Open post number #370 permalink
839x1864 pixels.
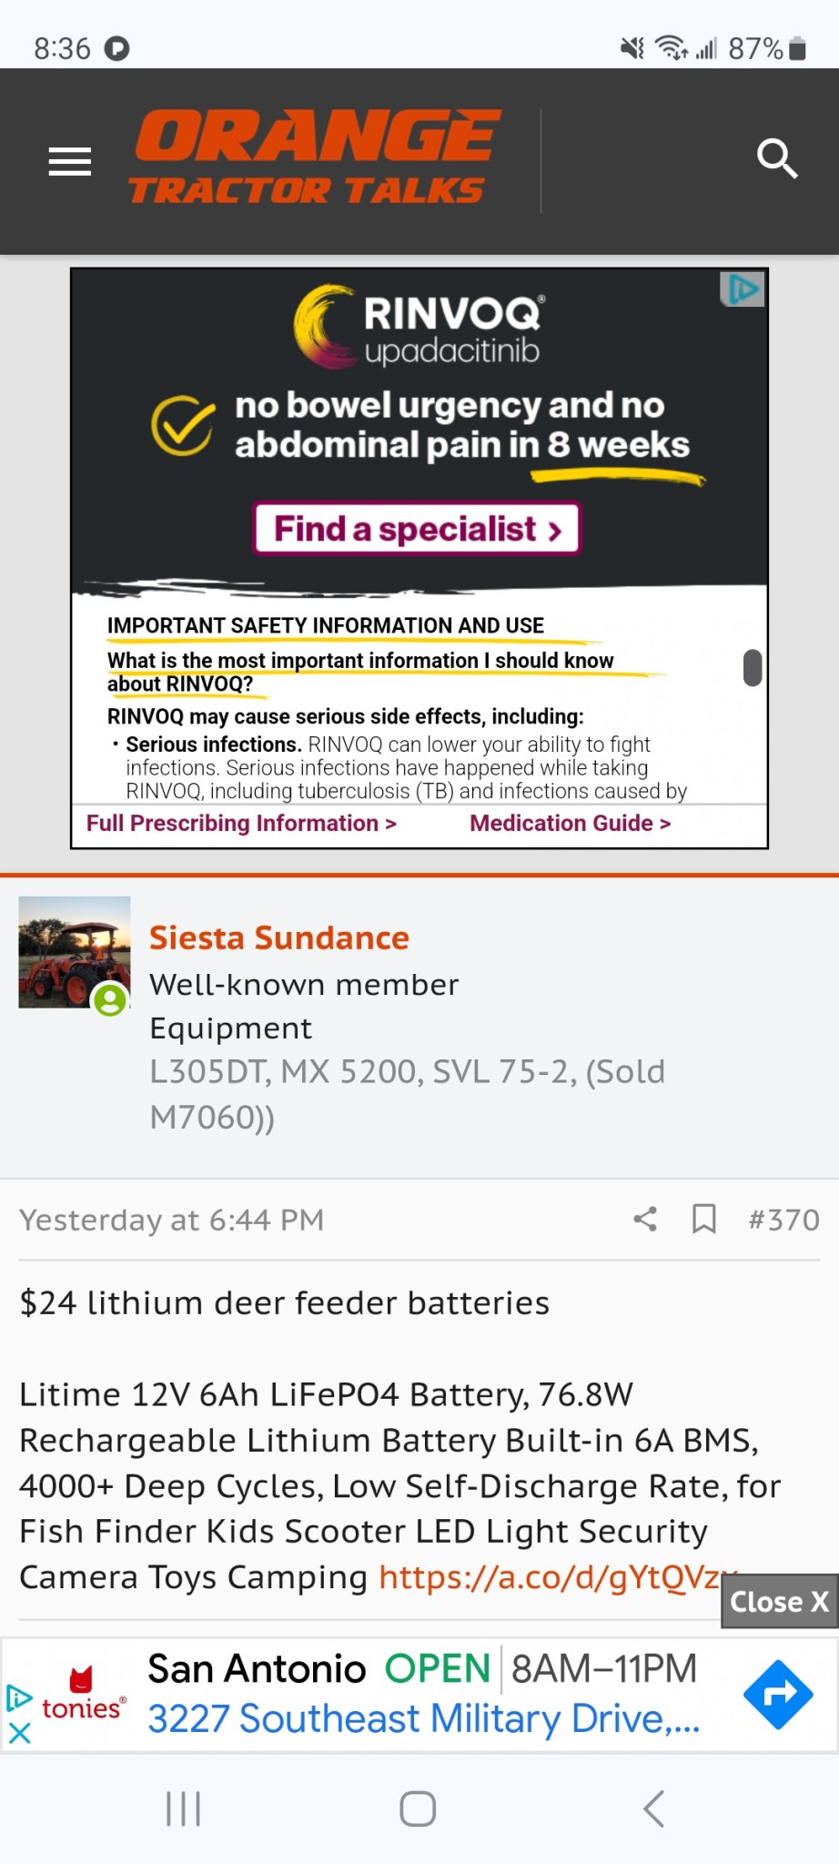pyautogui.click(x=783, y=1220)
